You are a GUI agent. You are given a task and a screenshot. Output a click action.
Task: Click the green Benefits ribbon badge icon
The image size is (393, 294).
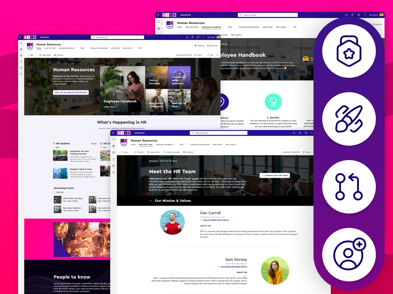coord(273,102)
